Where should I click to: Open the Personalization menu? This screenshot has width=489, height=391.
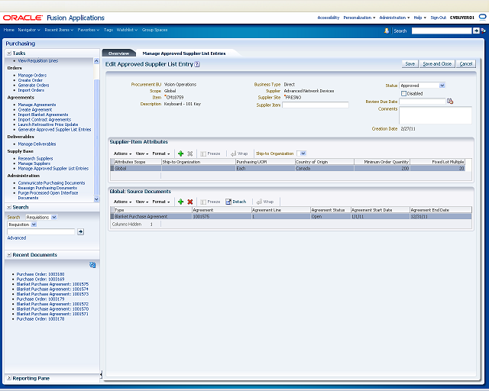pyautogui.click(x=359, y=18)
